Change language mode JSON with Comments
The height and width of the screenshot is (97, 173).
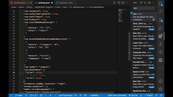[117, 95]
